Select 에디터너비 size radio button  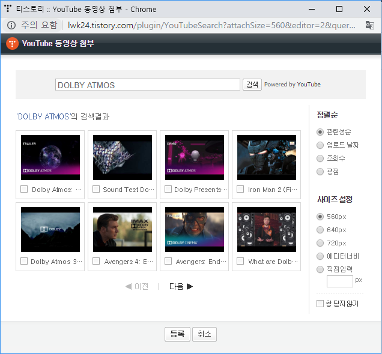pos(320,256)
